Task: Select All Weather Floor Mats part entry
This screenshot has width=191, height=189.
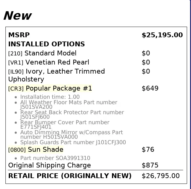Action: coord(69,104)
